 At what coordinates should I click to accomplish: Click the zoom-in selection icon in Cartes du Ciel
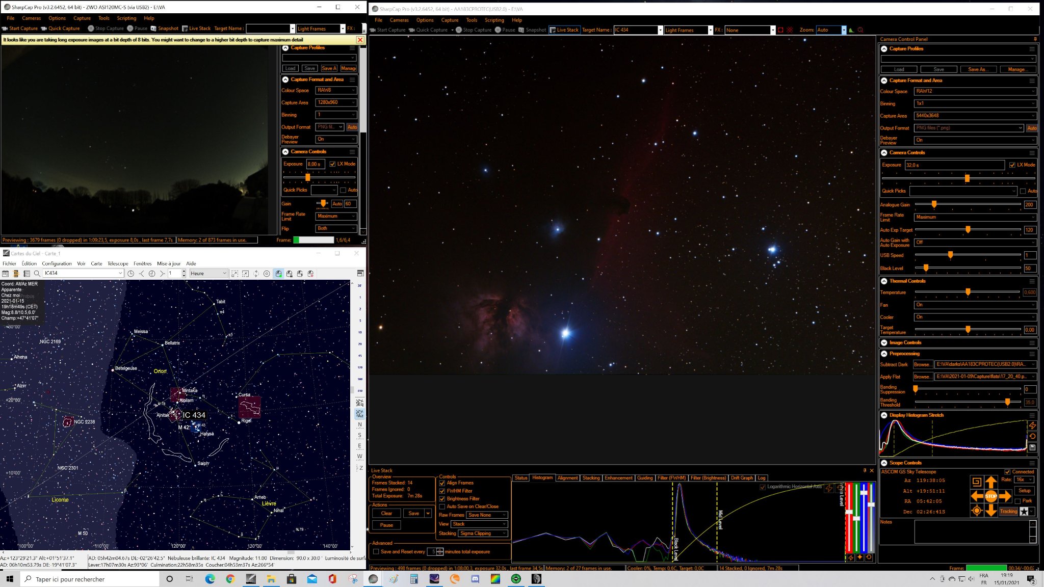[235, 274]
